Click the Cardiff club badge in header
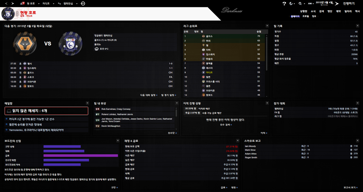The width and height of the screenshot is (363, 192). (x=8, y=14)
